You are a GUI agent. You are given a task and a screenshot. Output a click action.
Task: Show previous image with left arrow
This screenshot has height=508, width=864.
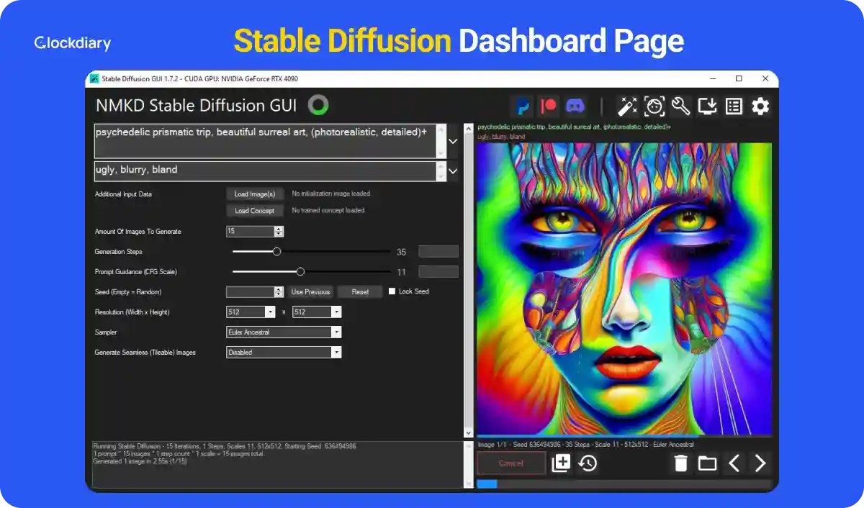[x=734, y=463]
